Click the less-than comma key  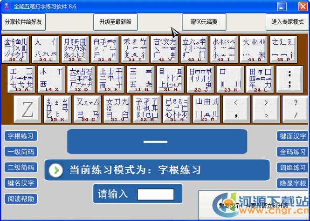[236, 109]
